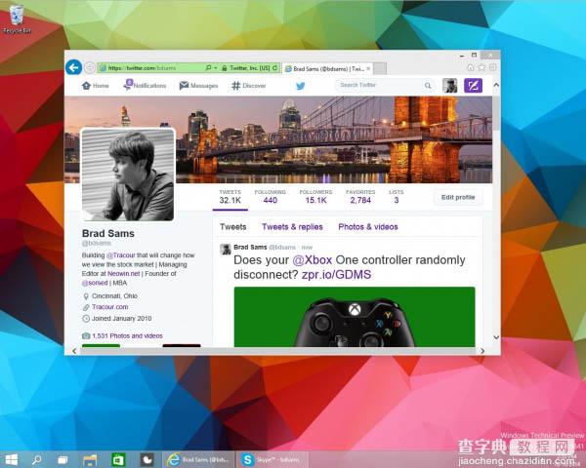The height and width of the screenshot is (468, 586).
Task: Click the address bar refresh icon
Action: 275,68
